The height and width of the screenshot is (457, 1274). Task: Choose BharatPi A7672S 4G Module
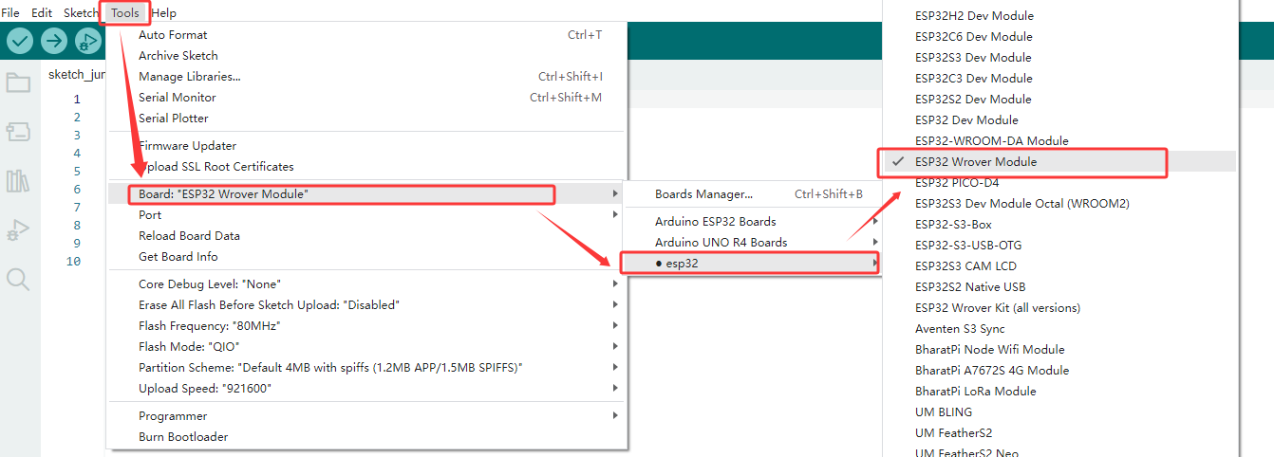click(x=1060, y=371)
